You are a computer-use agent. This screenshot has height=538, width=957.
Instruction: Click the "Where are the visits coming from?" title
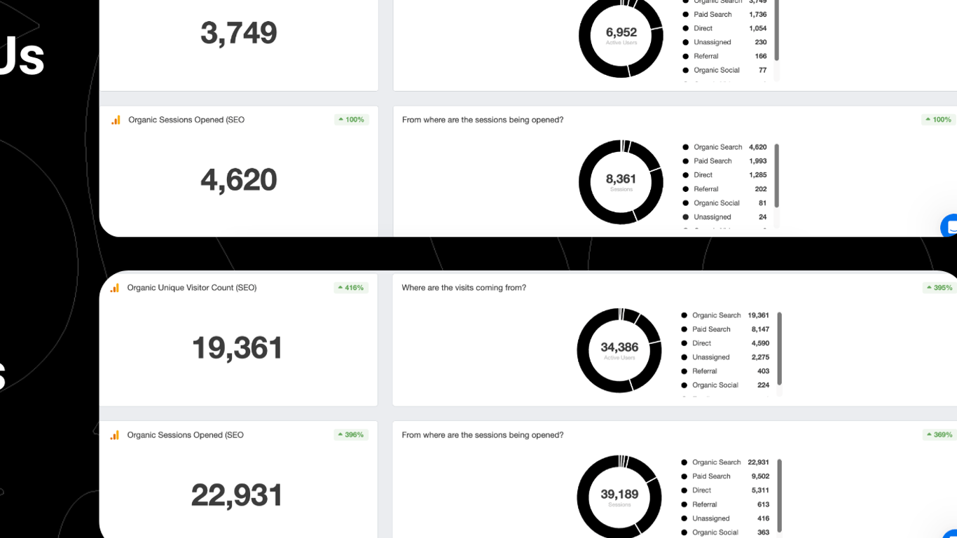463,288
